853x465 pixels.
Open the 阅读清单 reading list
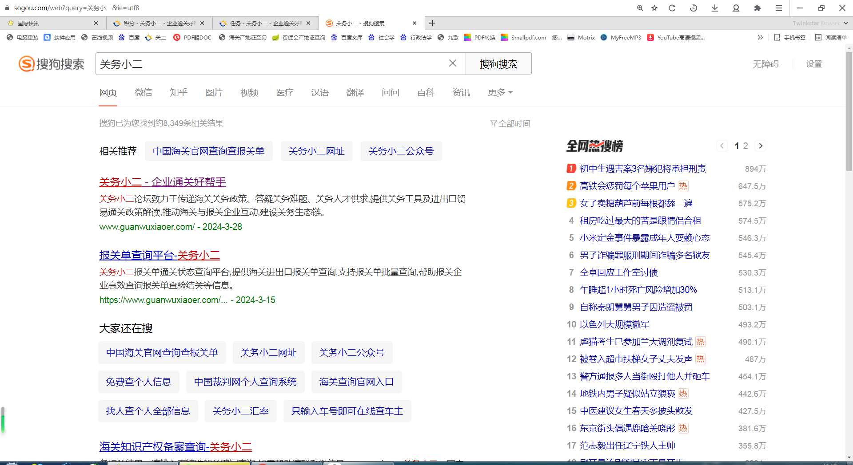[831, 37]
